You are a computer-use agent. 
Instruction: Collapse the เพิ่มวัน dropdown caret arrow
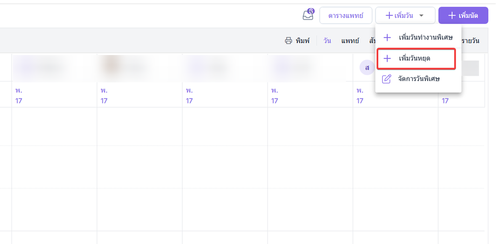point(422,16)
